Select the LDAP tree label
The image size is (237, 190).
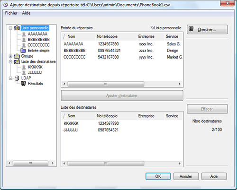26,78
